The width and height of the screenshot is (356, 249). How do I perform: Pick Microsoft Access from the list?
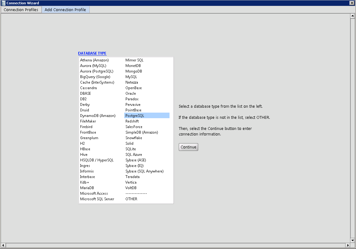pos(94,193)
